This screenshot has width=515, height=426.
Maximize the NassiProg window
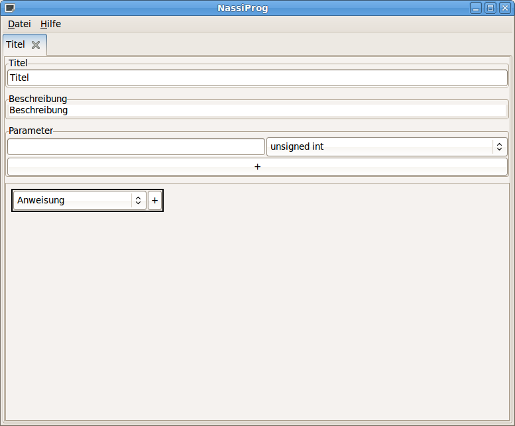490,8
